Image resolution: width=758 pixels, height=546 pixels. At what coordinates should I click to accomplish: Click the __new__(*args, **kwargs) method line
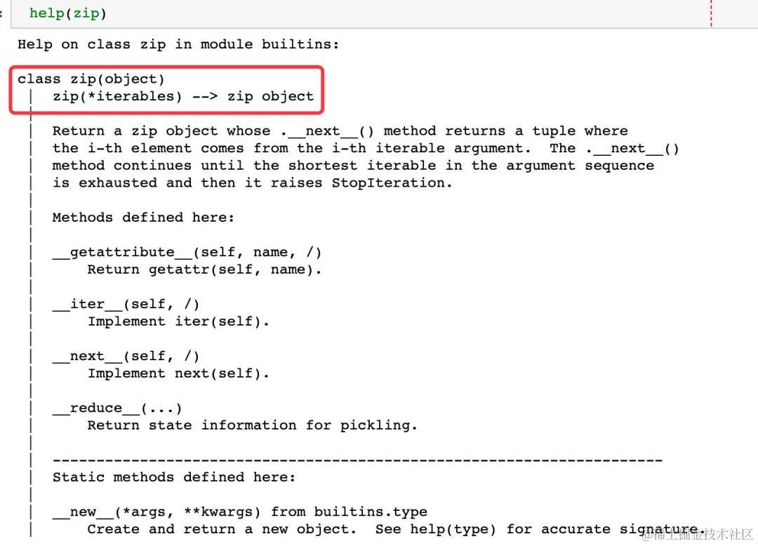coord(240,512)
